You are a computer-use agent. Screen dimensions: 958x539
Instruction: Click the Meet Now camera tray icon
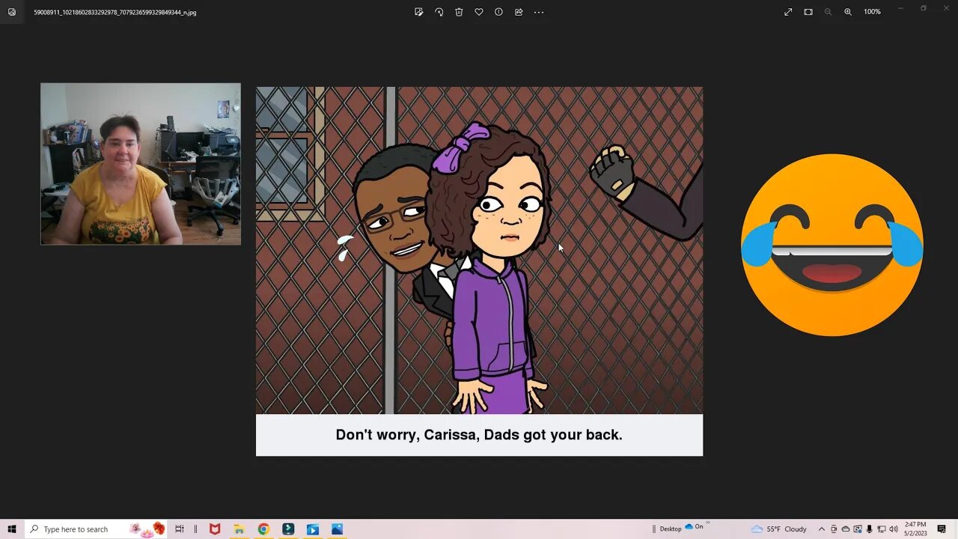pyautogui.click(x=834, y=529)
